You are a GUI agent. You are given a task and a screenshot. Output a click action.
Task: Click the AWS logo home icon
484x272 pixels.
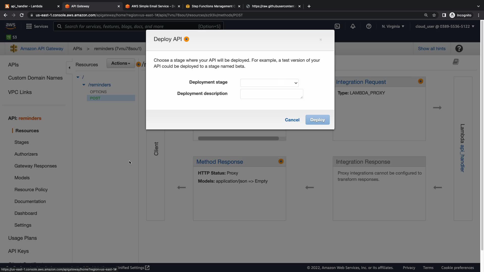[11, 26]
